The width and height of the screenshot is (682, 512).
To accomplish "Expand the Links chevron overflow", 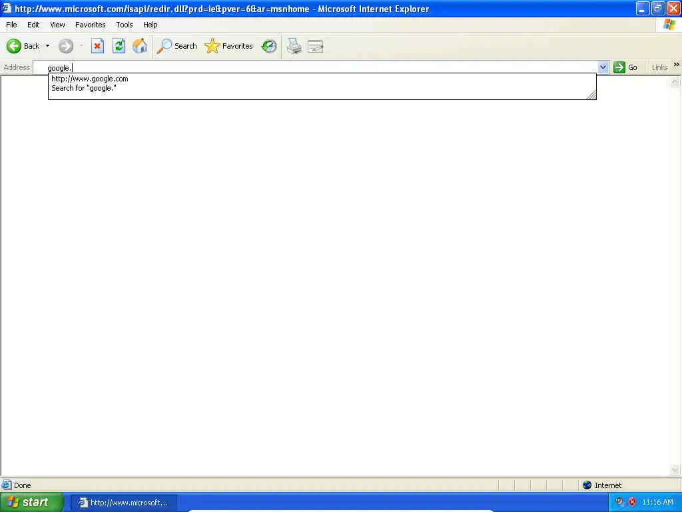I will click(x=677, y=65).
